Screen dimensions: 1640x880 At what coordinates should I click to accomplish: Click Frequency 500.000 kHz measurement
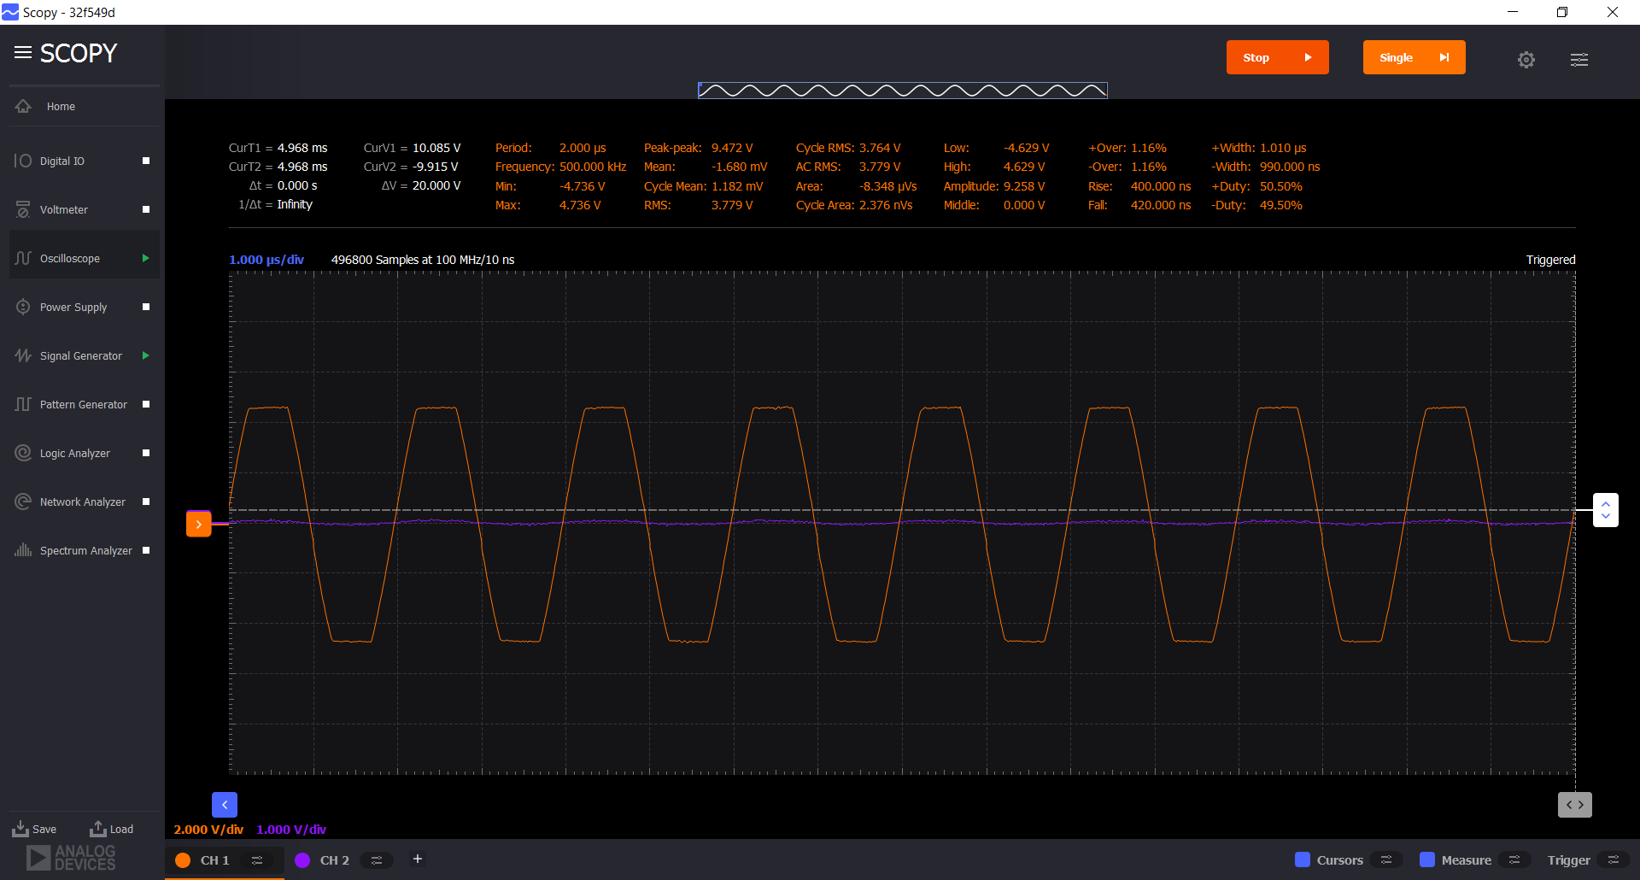click(x=561, y=167)
